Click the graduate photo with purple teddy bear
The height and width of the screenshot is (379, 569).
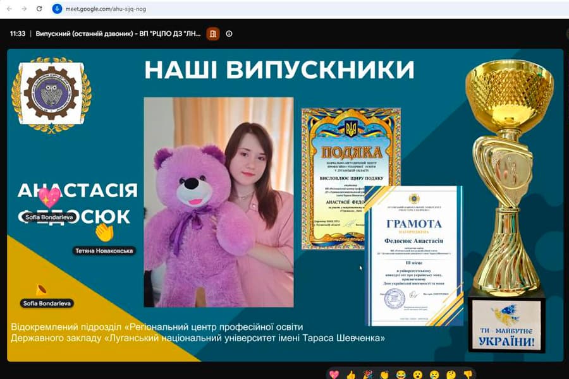(x=219, y=202)
